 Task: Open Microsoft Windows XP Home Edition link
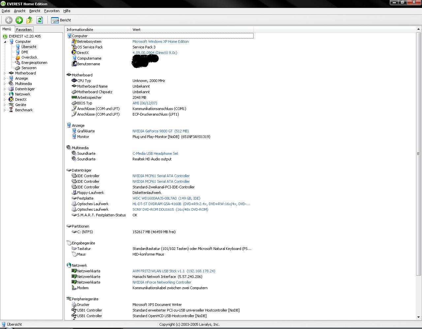(161, 42)
